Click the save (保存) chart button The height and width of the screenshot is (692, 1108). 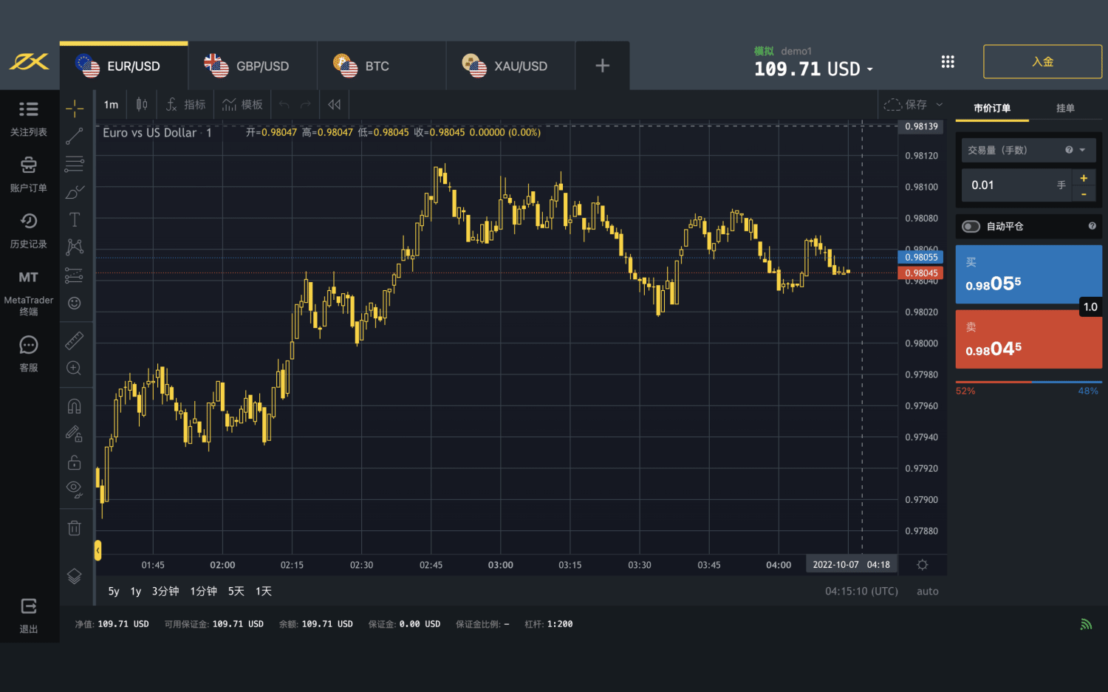point(906,105)
